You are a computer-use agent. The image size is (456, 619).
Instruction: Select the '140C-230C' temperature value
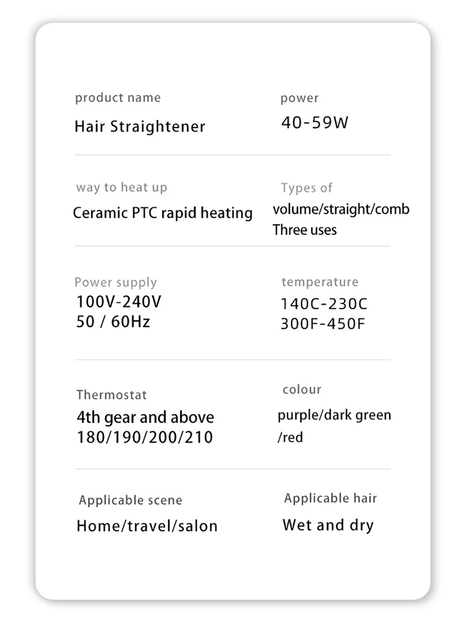(324, 304)
